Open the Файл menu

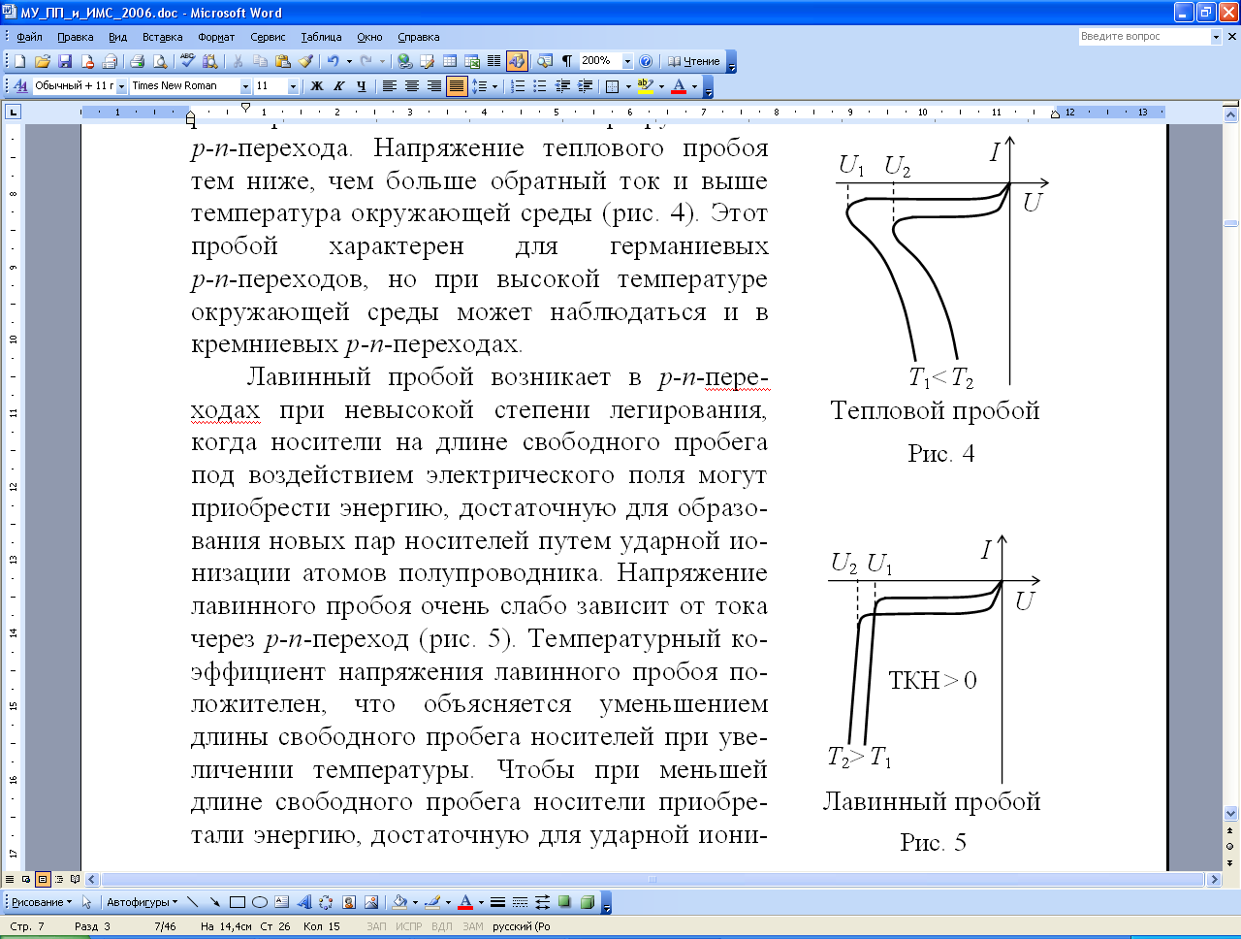pyautogui.click(x=29, y=37)
